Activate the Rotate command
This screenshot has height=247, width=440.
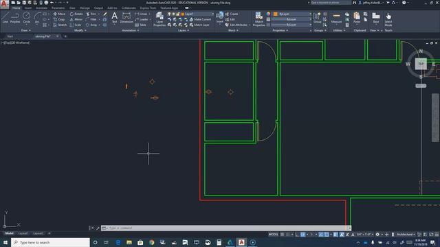[x=76, y=14]
